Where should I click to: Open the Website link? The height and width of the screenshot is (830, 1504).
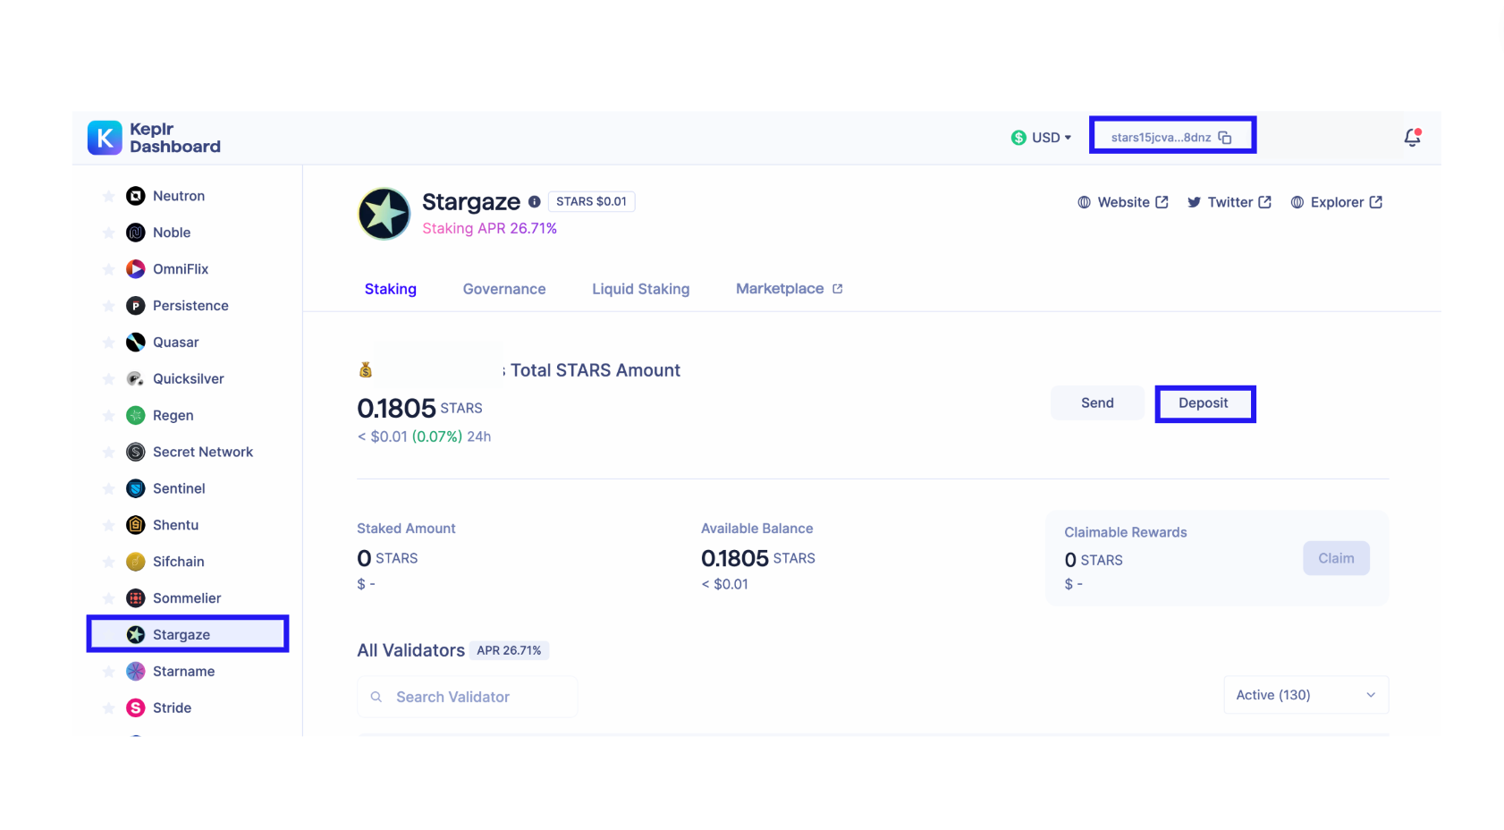point(1123,202)
